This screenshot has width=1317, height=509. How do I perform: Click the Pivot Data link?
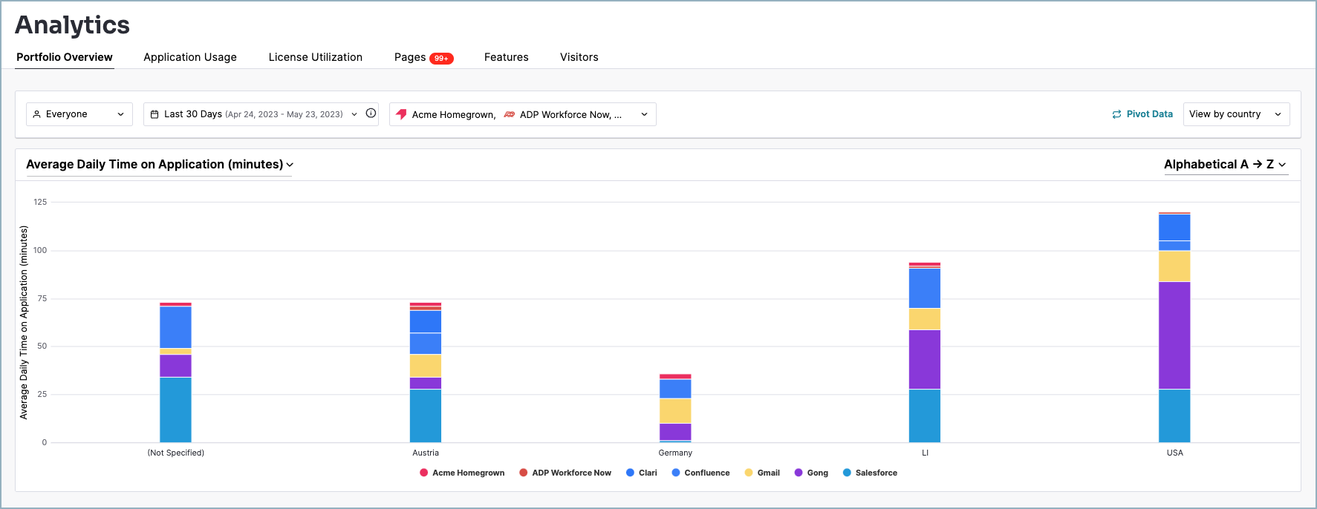pyautogui.click(x=1142, y=114)
